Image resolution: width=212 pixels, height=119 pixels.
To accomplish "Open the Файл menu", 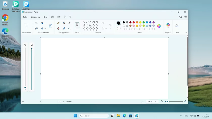I will pyautogui.click(x=25, y=17).
